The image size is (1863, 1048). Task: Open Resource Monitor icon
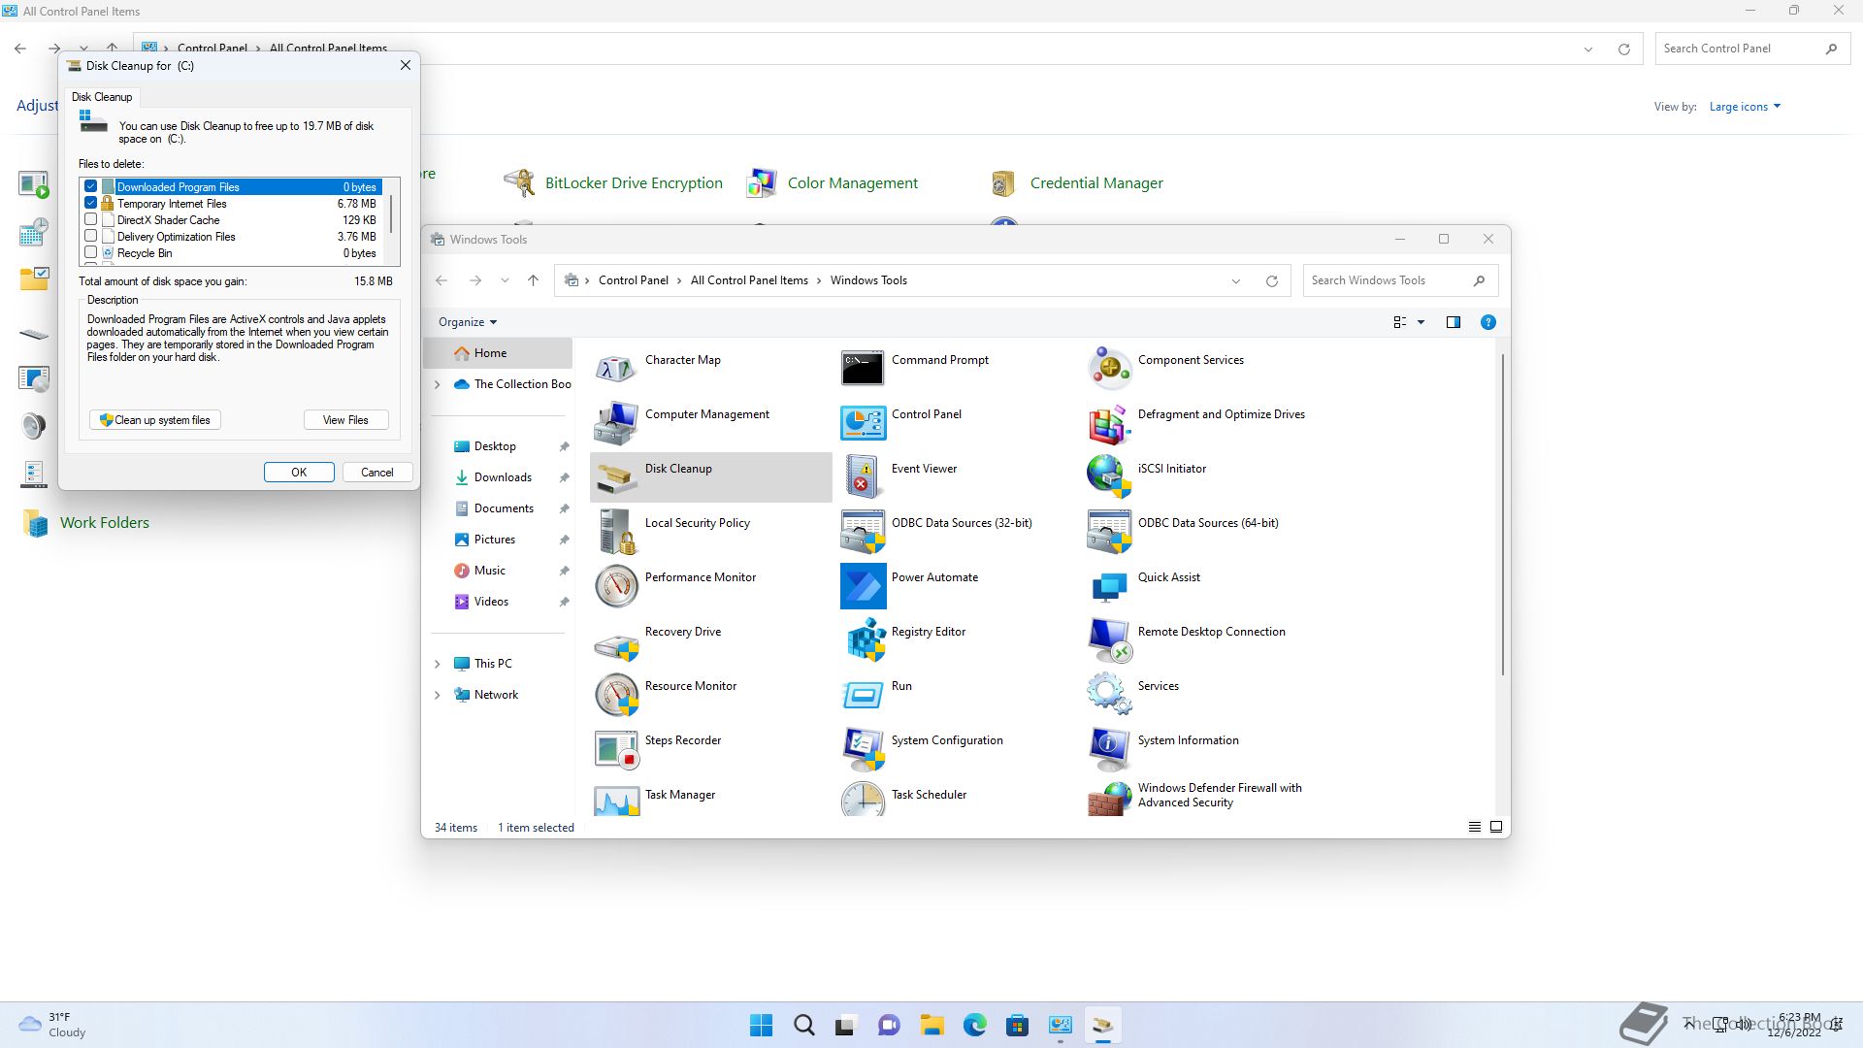click(x=615, y=694)
